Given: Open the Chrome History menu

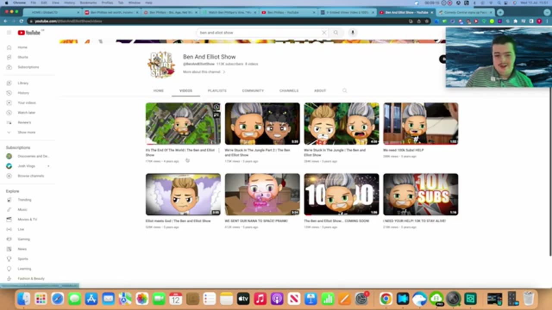Looking at the screenshot, I should 69,3.
